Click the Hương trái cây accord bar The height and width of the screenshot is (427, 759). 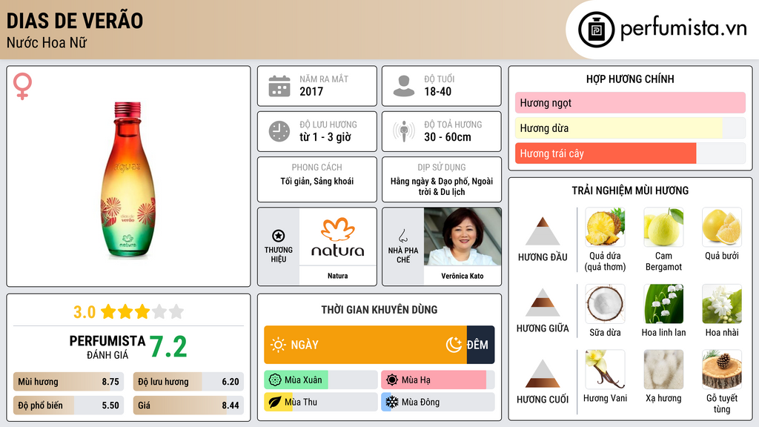[630, 153]
